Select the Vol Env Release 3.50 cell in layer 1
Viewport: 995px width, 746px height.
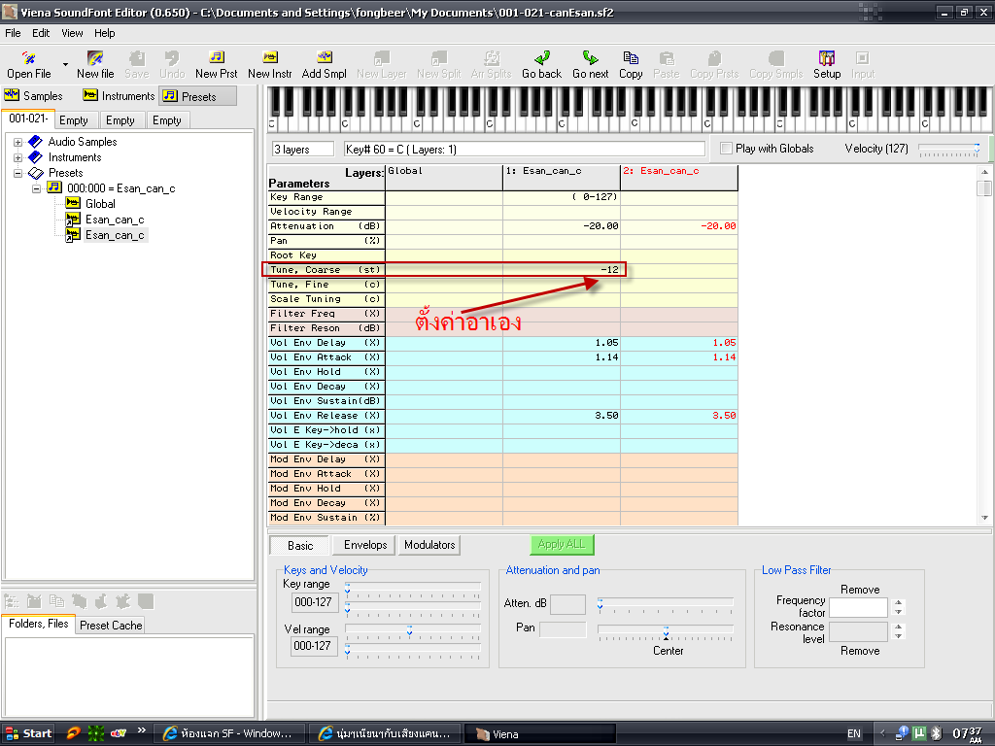click(562, 416)
